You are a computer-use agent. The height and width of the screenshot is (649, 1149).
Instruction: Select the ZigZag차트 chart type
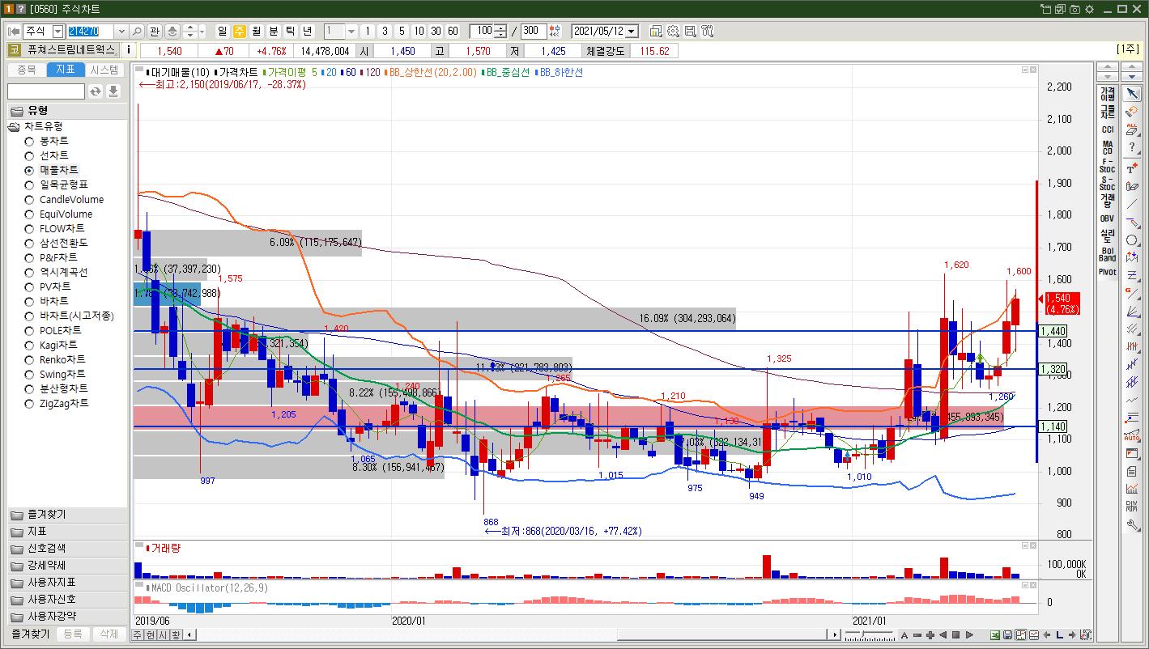57,403
